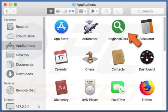The height and width of the screenshot is (112, 168).
Task: Select the FaceTime app icon
Action: point(118,88)
